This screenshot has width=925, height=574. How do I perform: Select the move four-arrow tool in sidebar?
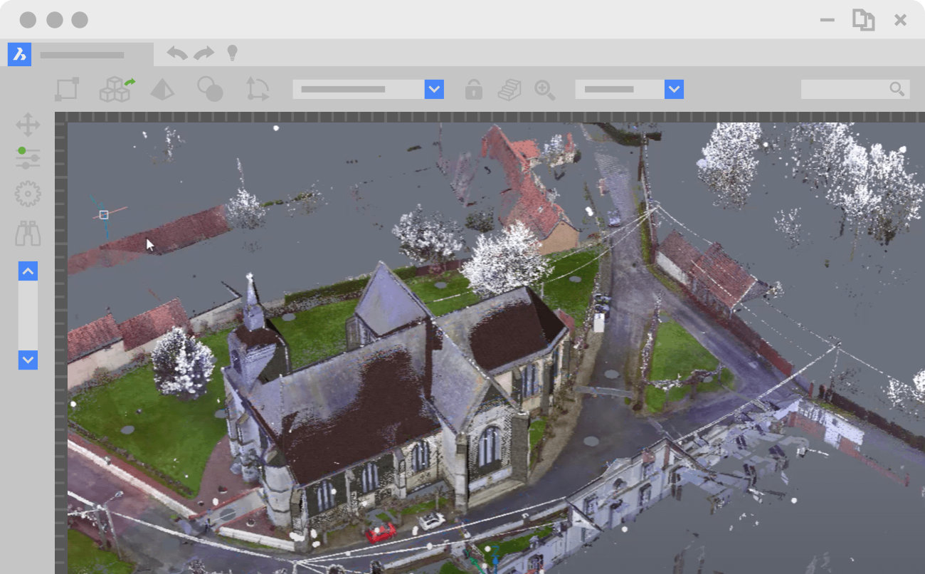click(x=28, y=125)
